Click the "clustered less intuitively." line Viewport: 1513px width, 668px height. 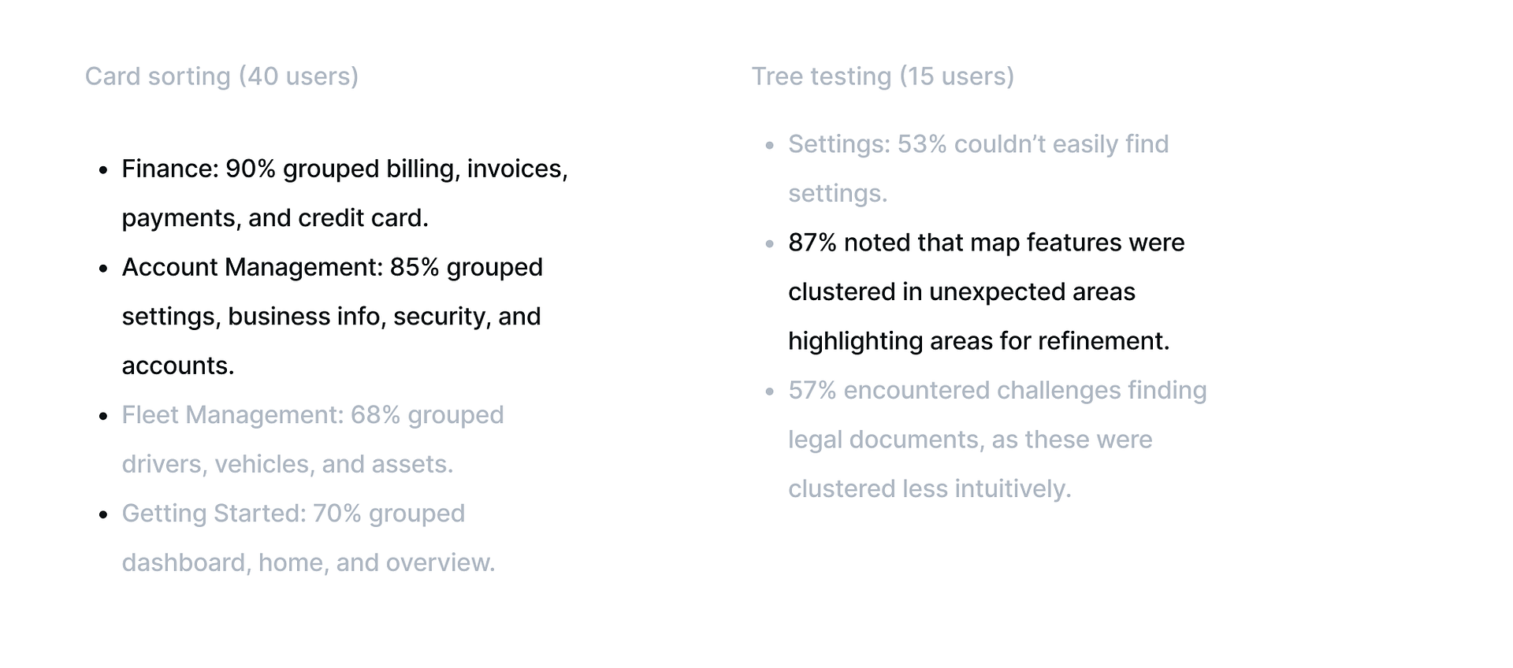click(930, 489)
